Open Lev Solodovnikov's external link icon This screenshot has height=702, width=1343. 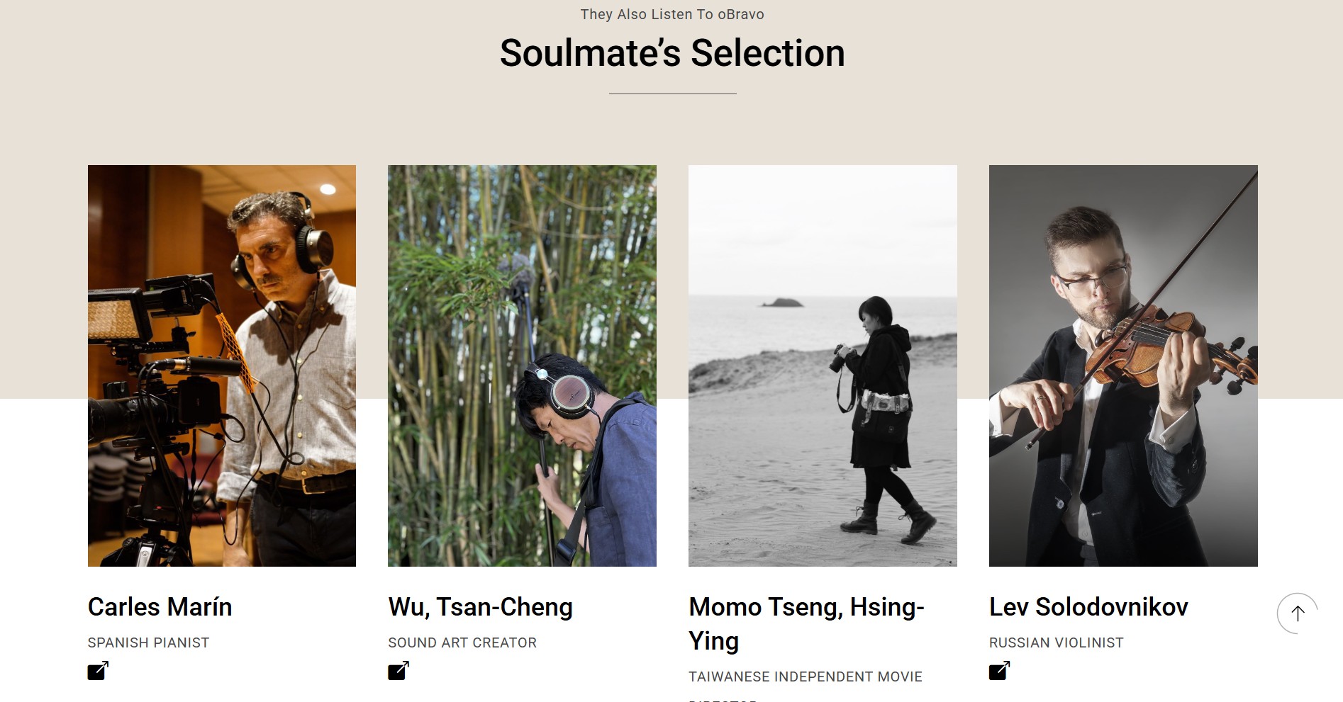tap(999, 670)
